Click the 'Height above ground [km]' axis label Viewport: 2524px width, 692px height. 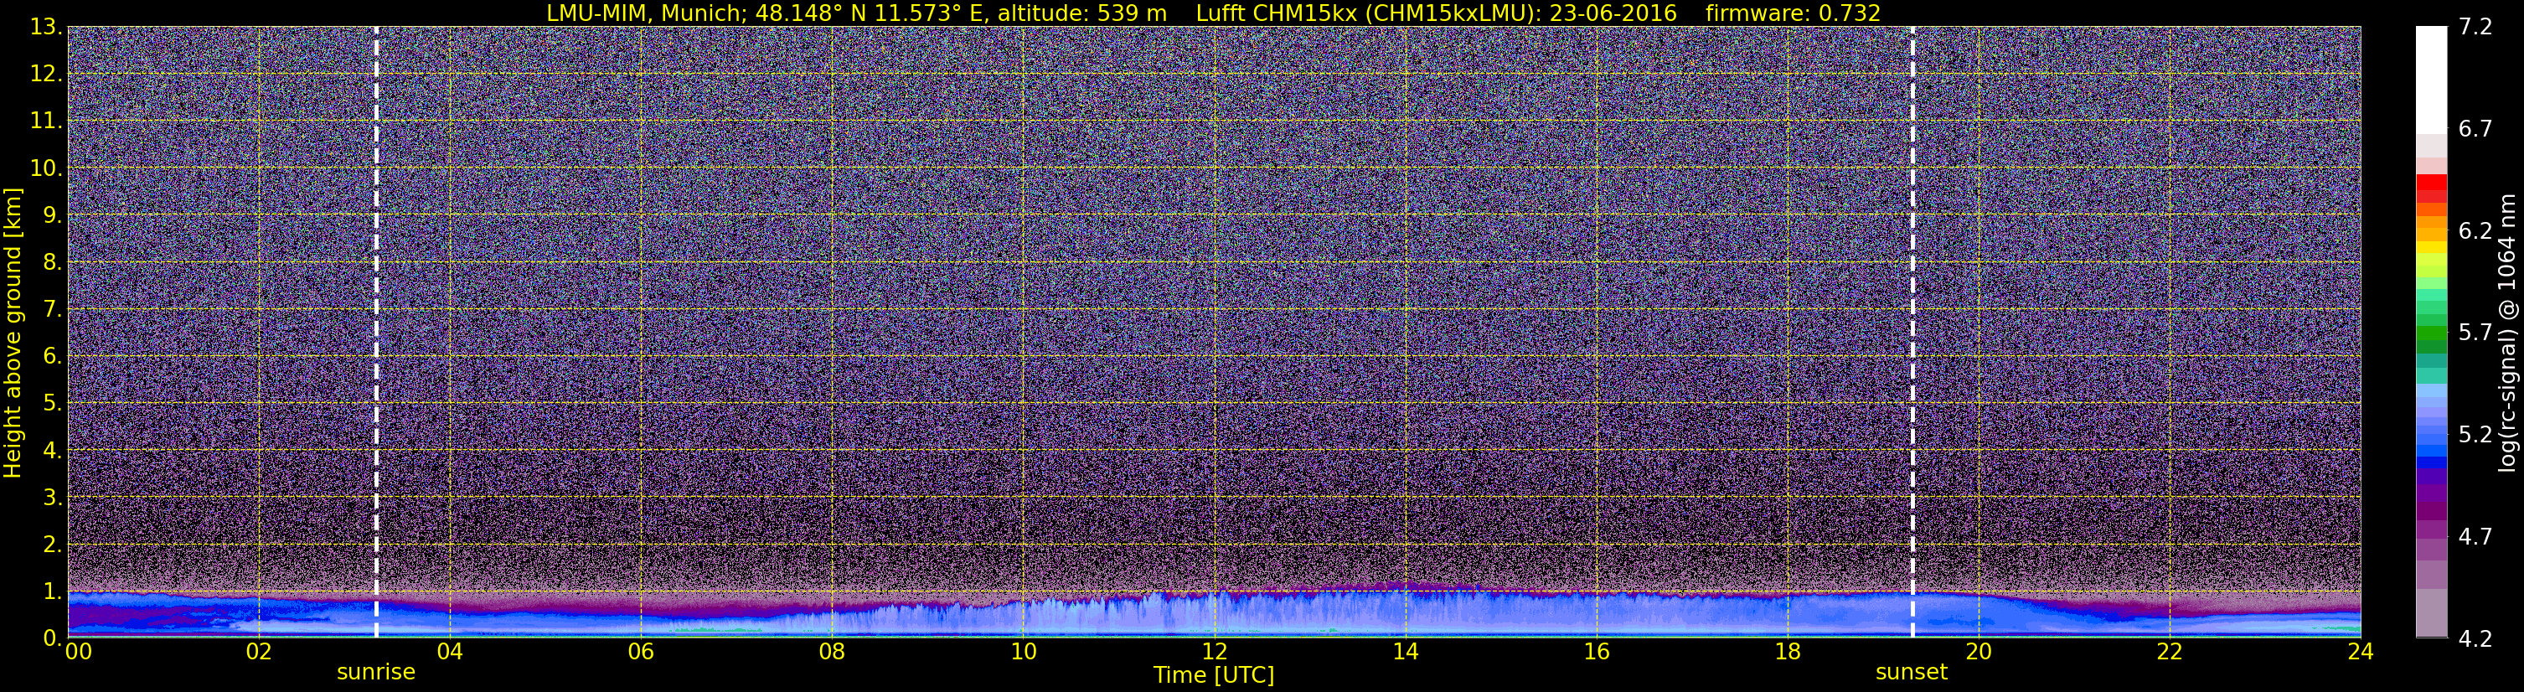coord(13,333)
